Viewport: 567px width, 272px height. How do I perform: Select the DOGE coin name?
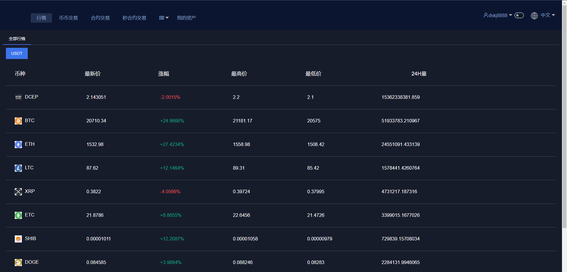point(32,262)
